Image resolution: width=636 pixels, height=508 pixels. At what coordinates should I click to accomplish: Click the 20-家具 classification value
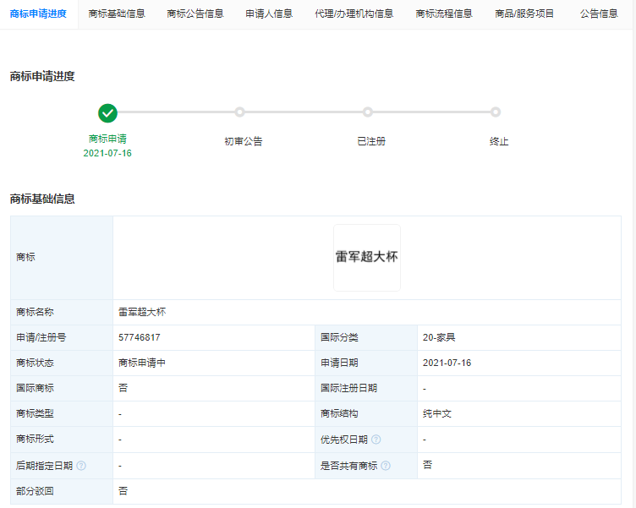[439, 337]
